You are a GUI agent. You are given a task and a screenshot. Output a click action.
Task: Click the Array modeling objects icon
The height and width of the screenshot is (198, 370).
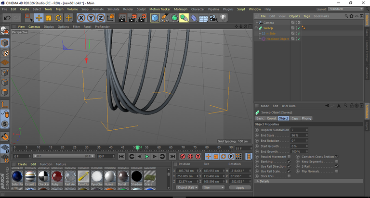coord(184,18)
